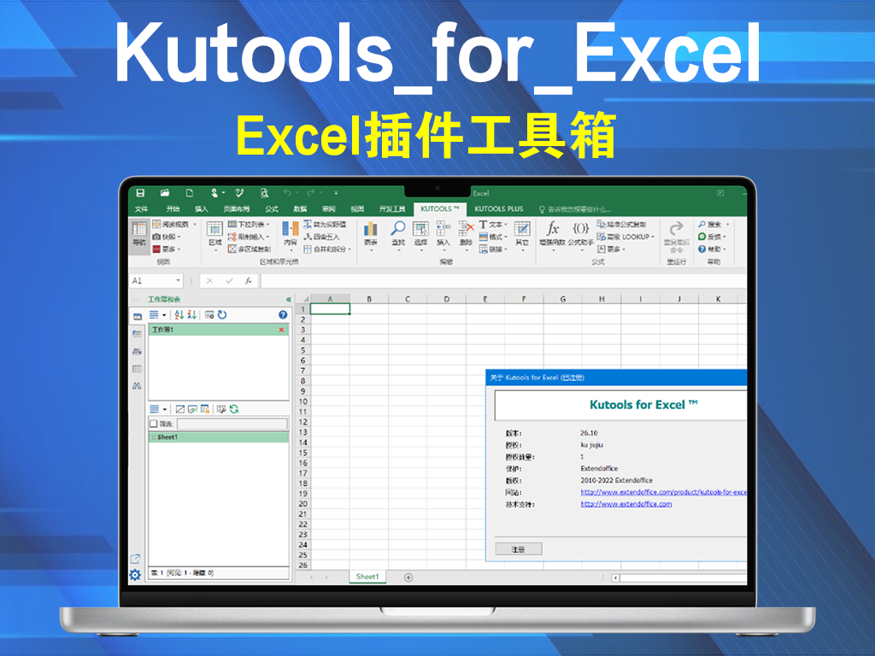Add a new sheet with plus button

[408, 577]
